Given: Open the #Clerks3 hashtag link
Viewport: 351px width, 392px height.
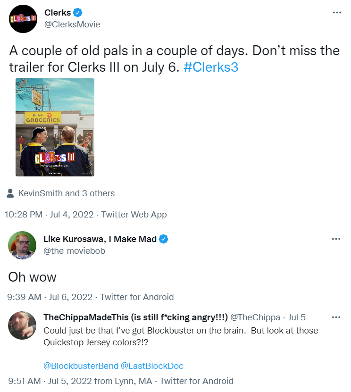Looking at the screenshot, I should [211, 67].
